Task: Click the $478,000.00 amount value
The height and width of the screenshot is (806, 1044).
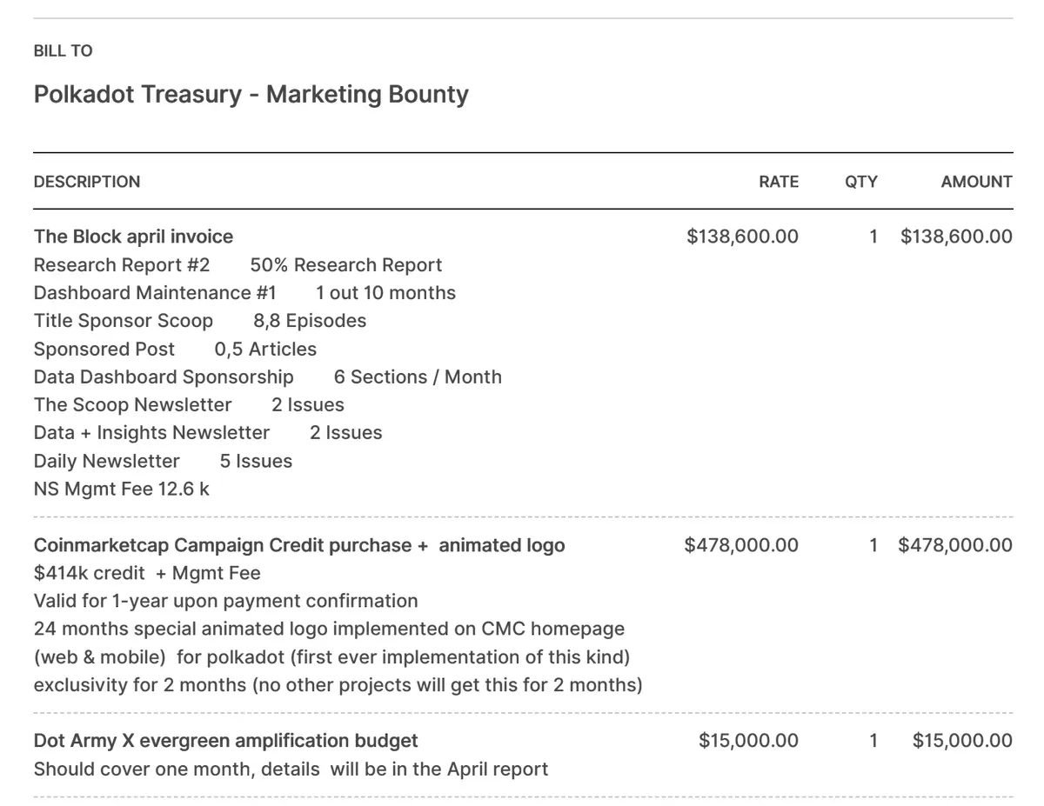Action: (x=955, y=545)
